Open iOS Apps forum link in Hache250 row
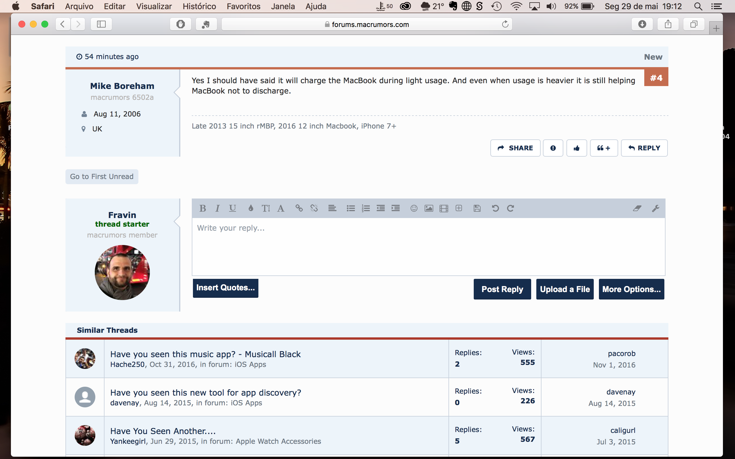 [x=250, y=364]
